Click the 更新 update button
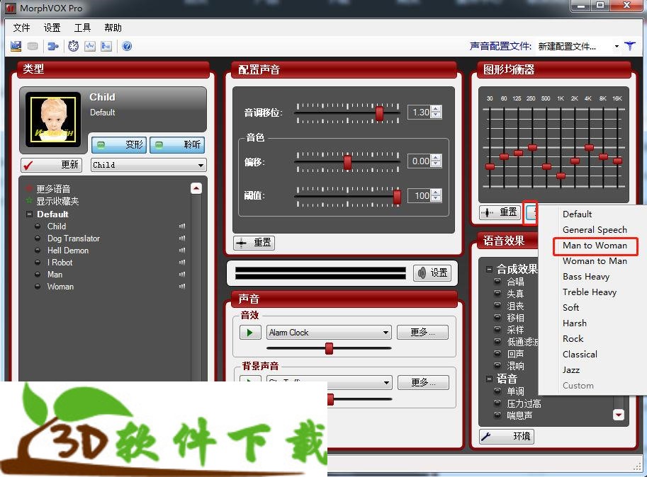Screen dimensions: 647x477 (52, 165)
